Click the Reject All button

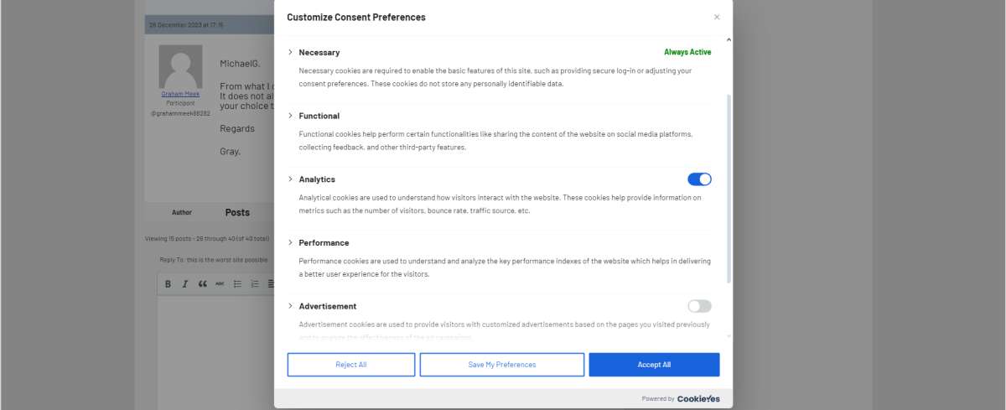(351, 365)
